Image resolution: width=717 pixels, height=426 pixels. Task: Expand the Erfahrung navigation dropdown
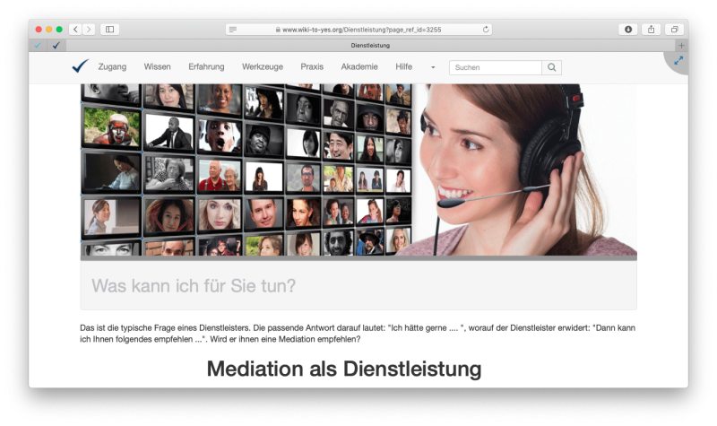coord(206,67)
